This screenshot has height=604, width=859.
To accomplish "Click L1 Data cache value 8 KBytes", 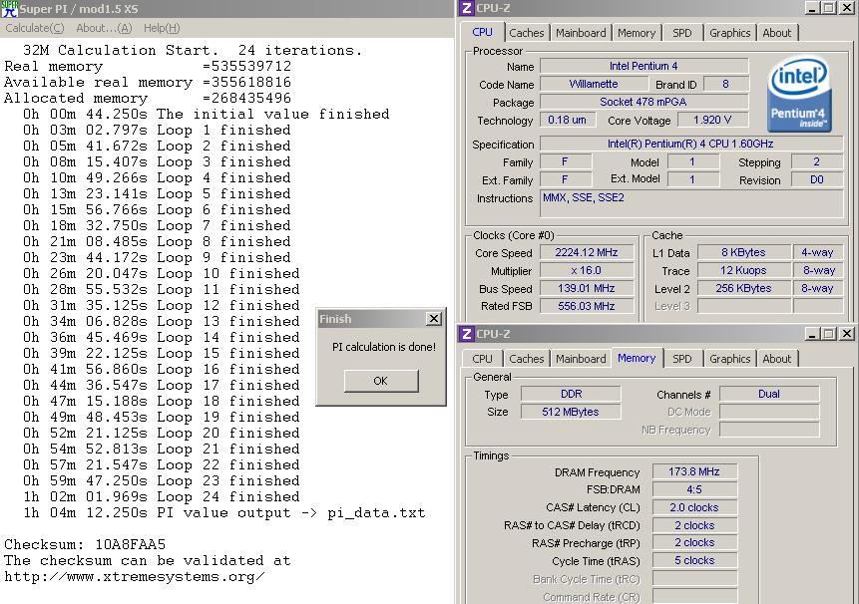I will (743, 252).
